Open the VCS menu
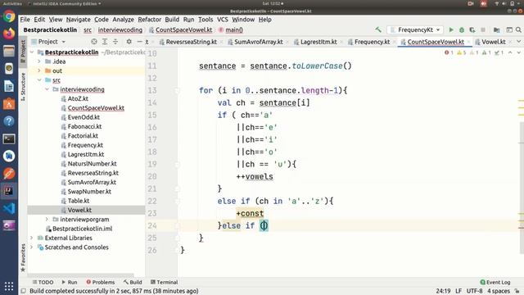 [222, 20]
